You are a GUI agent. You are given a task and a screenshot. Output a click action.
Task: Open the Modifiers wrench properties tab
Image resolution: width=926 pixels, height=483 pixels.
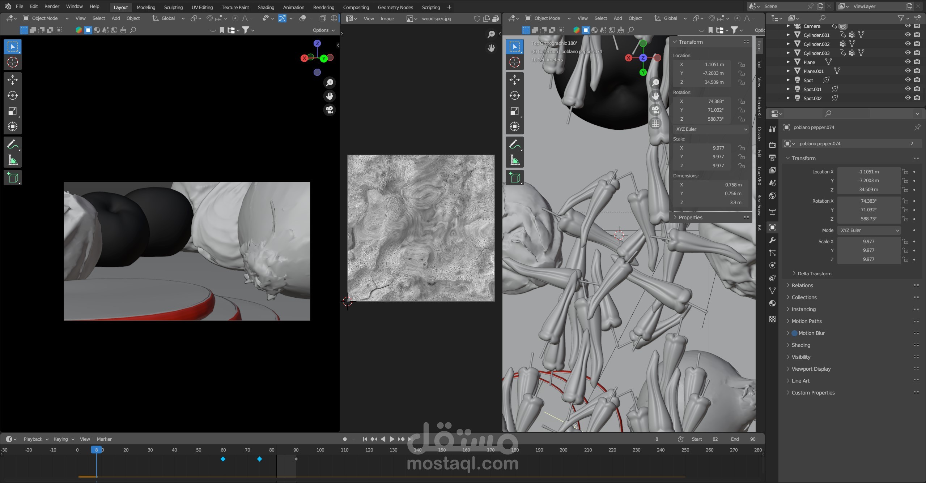point(772,240)
